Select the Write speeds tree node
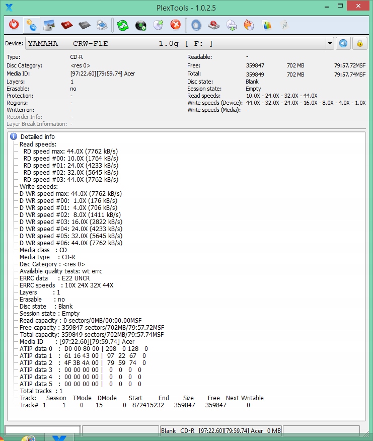The width and height of the screenshot is (373, 441). tap(39, 187)
